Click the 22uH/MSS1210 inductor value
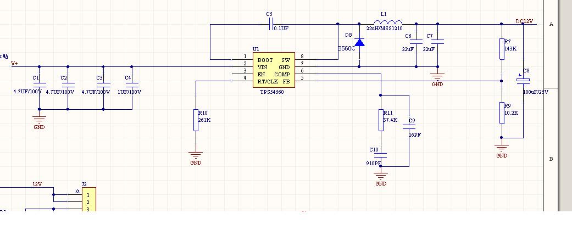Viewport: 572px width, 247px height. click(384, 29)
